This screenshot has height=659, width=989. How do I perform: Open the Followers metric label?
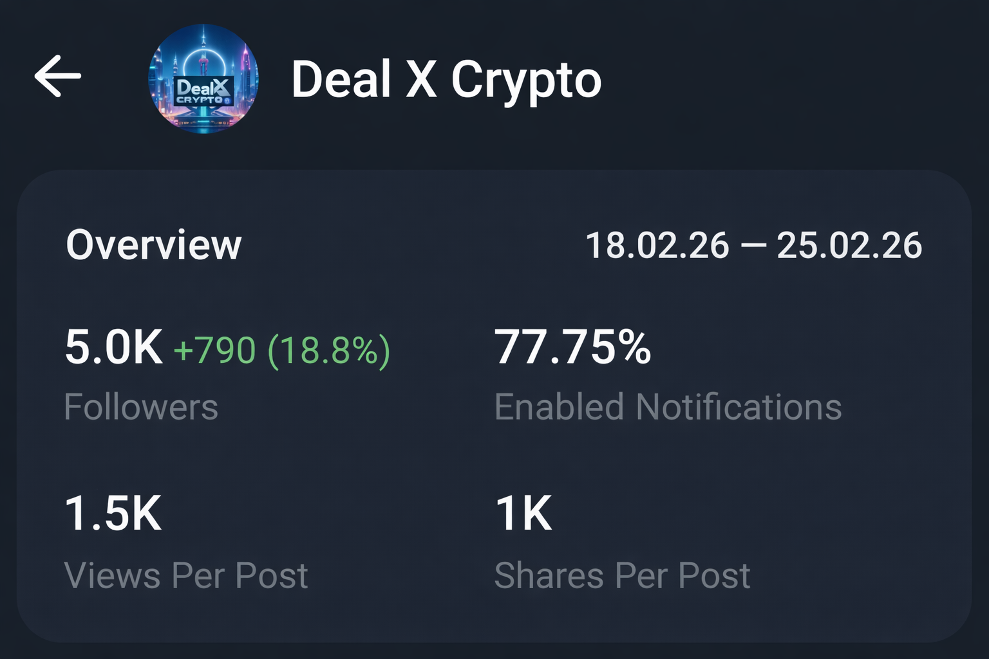141,407
